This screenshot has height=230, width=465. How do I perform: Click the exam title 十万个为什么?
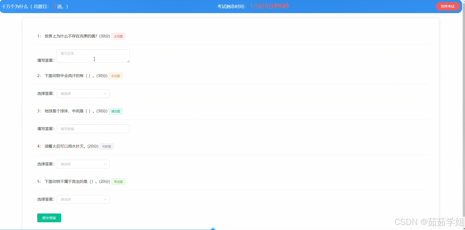click(x=15, y=7)
